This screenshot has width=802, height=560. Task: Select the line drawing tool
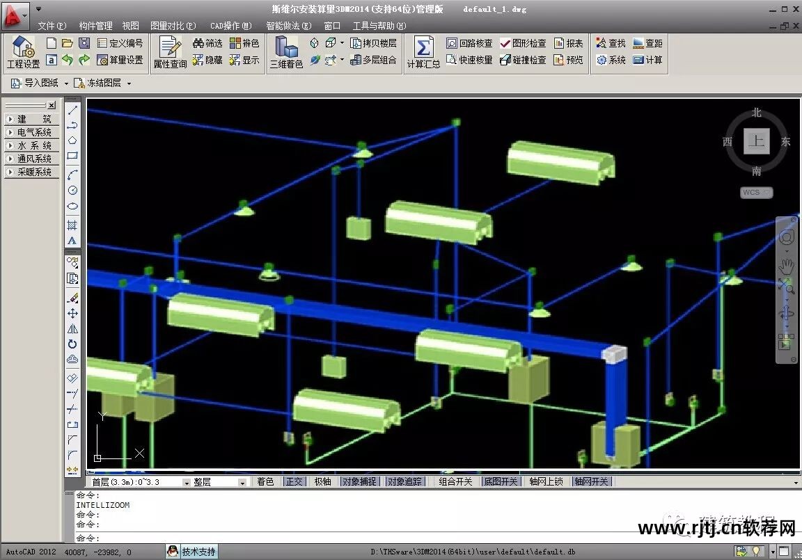[72, 110]
